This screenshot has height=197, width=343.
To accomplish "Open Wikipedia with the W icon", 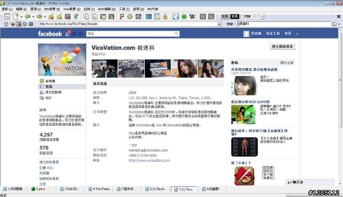I will 192,17.
